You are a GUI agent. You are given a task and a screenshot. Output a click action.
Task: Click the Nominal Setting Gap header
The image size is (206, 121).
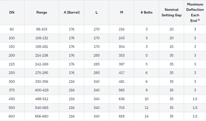point(171,13)
